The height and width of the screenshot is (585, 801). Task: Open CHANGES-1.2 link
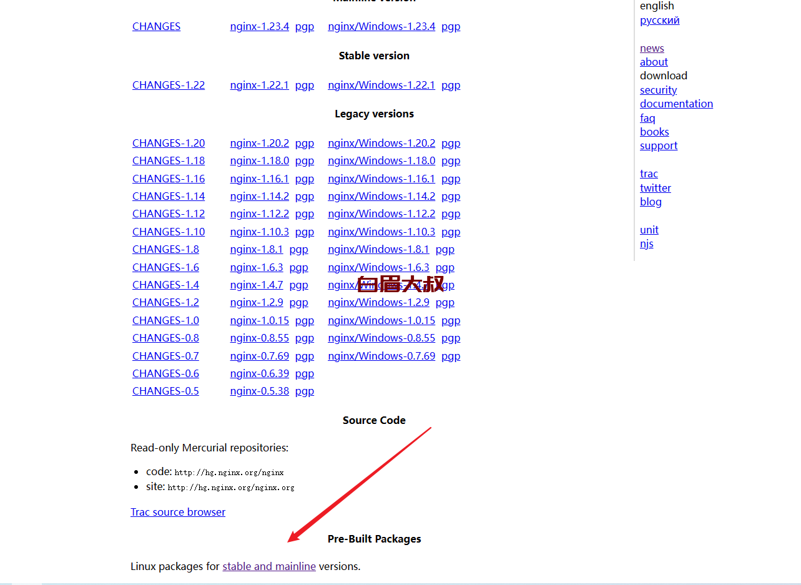point(165,302)
